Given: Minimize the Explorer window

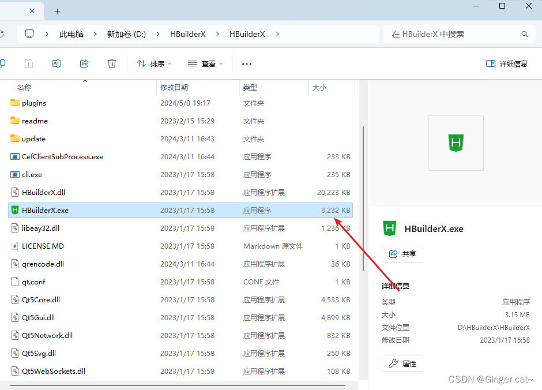Looking at the screenshot, I should tap(476, 6).
